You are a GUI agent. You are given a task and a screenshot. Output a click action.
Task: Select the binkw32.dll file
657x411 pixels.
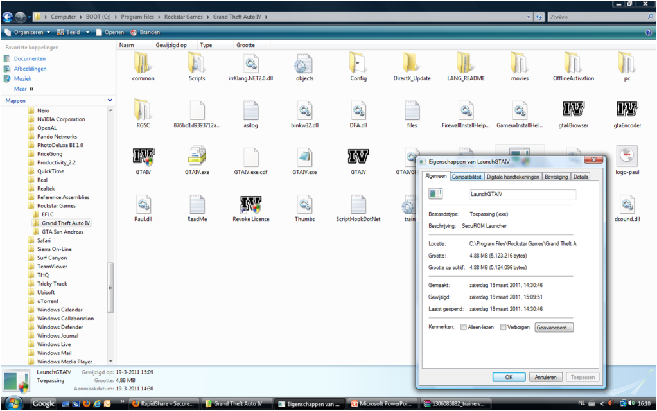click(x=304, y=114)
